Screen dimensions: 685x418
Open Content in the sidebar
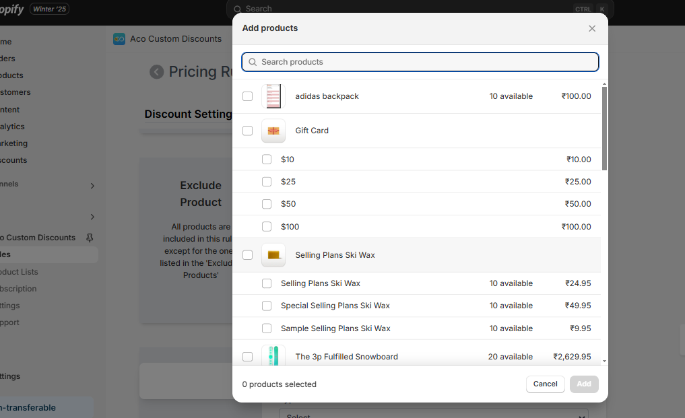[9, 110]
